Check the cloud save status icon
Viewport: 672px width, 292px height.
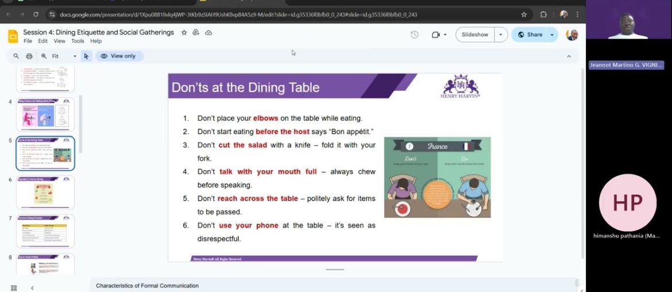tap(208, 33)
